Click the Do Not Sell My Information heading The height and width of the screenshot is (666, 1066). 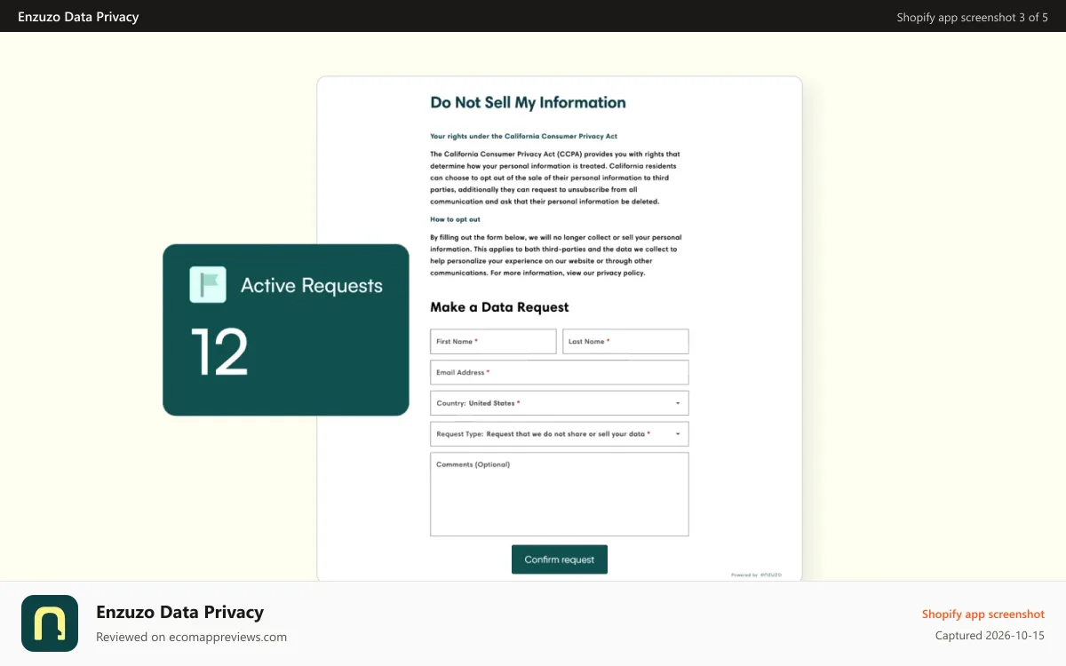click(528, 102)
